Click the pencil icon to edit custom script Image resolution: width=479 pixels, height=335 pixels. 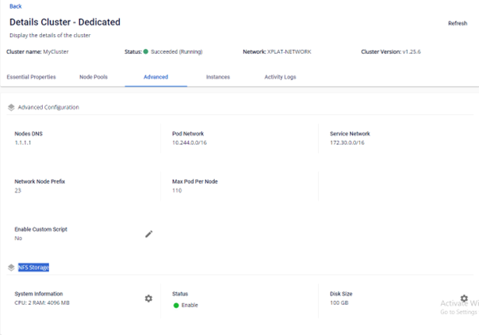point(148,234)
